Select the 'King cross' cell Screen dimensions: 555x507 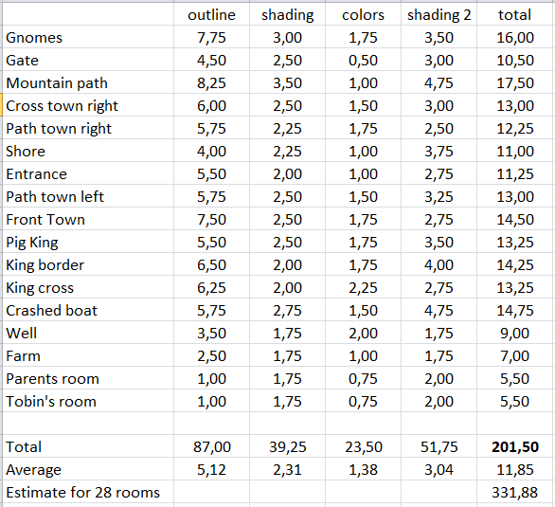pos(88,287)
